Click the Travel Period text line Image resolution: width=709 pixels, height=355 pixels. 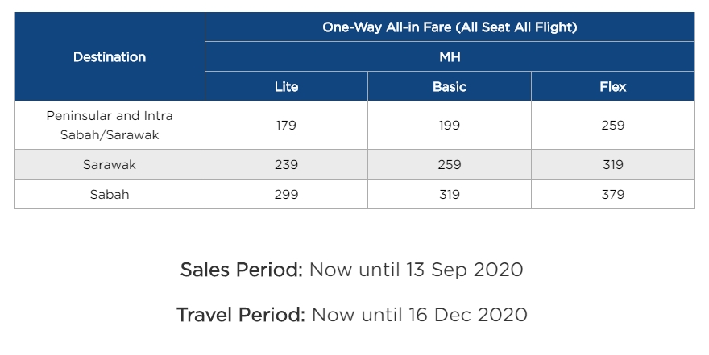pos(352,314)
